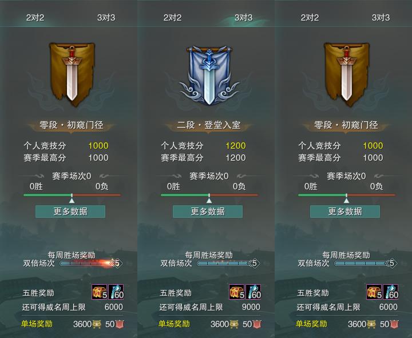412x338 pixels.
Task: Click the blue axe reward icon in left panel
Action: [116, 292]
